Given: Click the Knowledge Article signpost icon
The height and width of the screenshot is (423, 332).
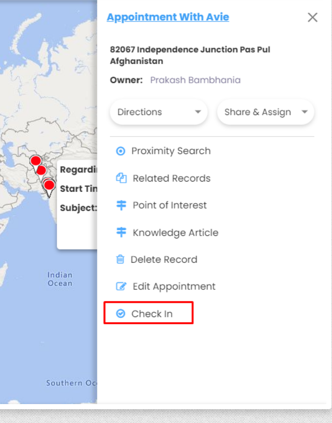Looking at the screenshot, I should [121, 233].
